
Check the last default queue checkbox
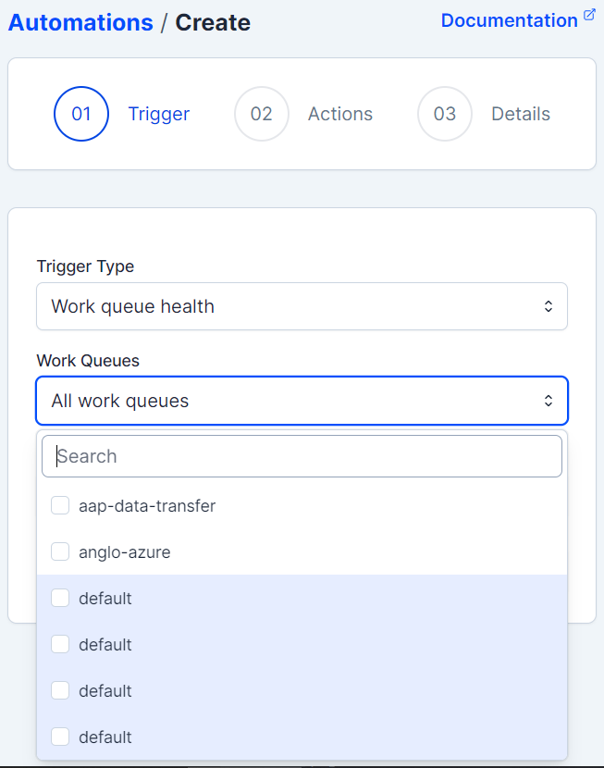[60, 737]
